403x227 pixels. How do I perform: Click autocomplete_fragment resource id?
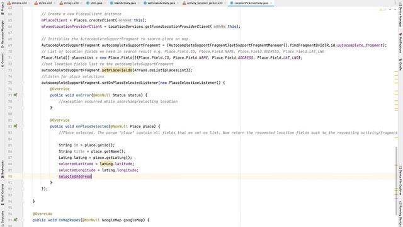pos(360,45)
